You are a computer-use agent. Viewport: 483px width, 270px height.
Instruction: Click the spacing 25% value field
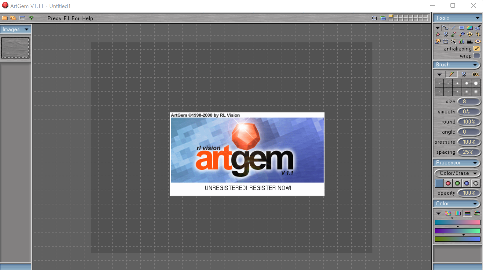469,152
